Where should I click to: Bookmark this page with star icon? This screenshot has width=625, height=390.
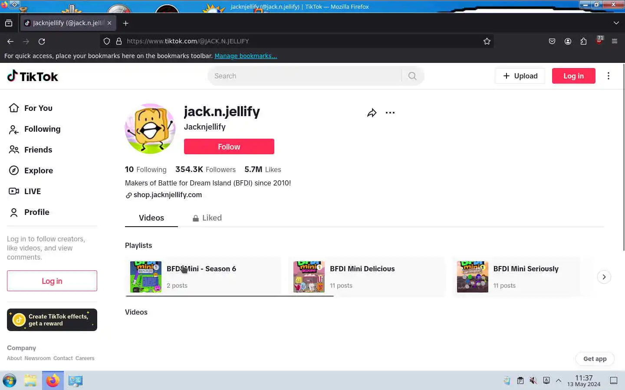[487, 41]
